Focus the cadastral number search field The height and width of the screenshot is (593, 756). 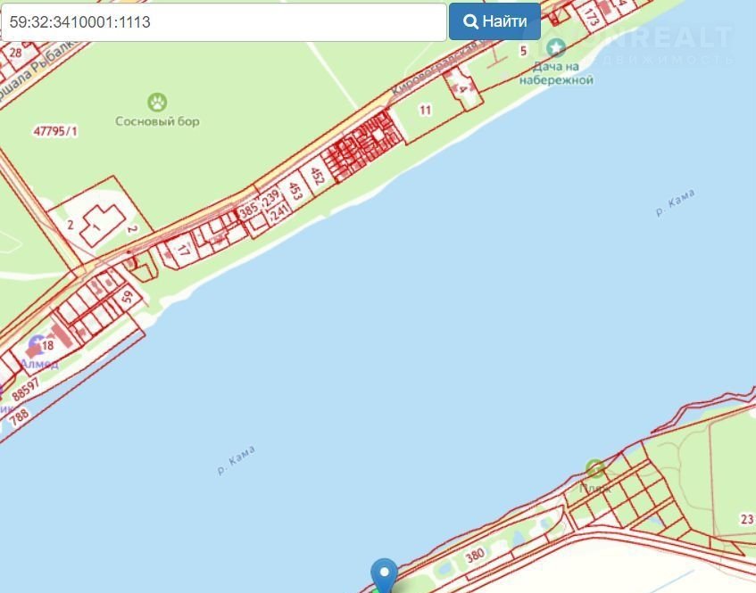(x=224, y=22)
